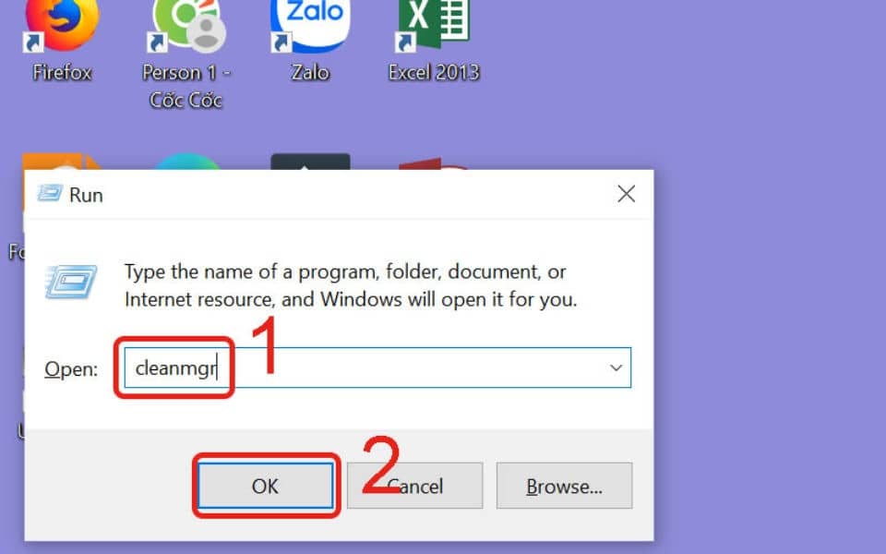Close the Run dialog with the X
Viewport: 886px width, 554px height.
coord(626,194)
